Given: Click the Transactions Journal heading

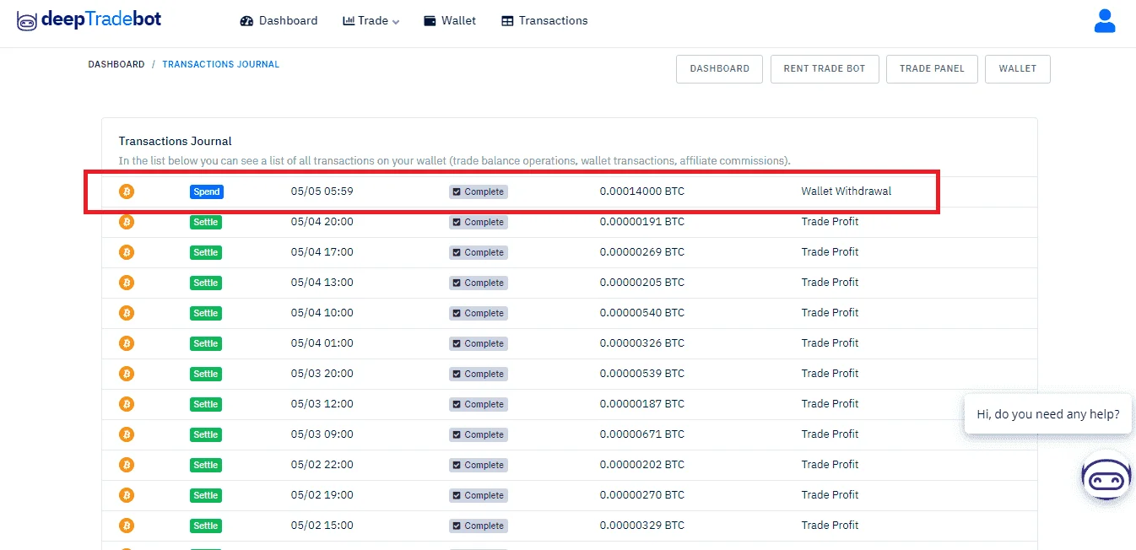Looking at the screenshot, I should pyautogui.click(x=176, y=141).
